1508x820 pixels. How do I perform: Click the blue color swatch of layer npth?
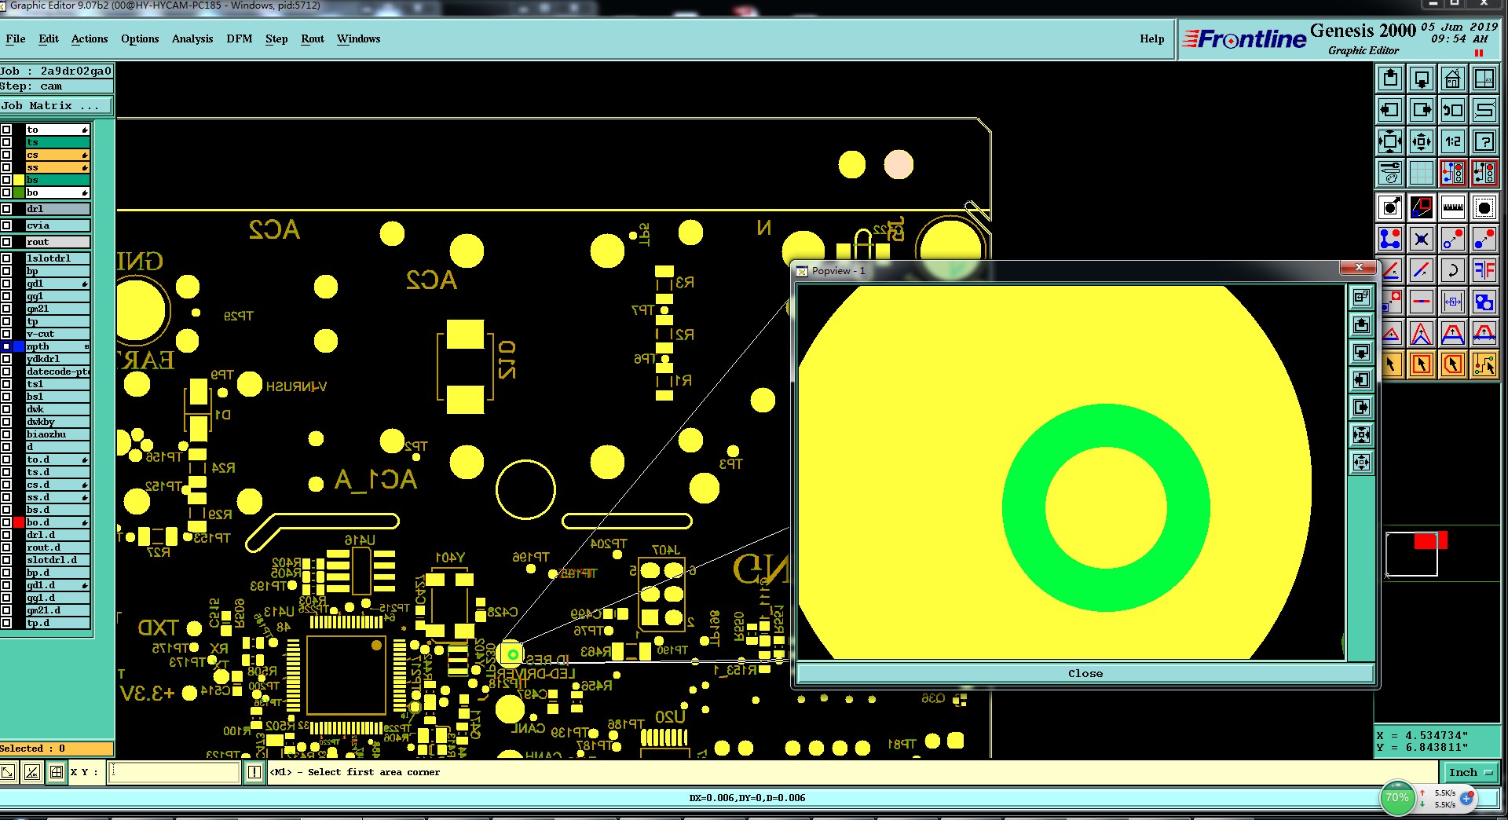tap(19, 346)
